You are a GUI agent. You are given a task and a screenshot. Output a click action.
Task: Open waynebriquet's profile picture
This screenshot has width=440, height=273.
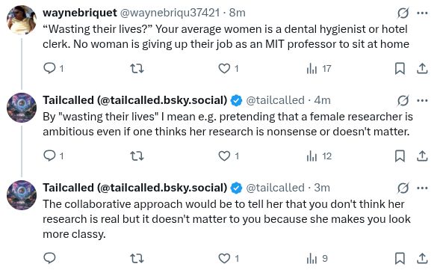pos(22,20)
